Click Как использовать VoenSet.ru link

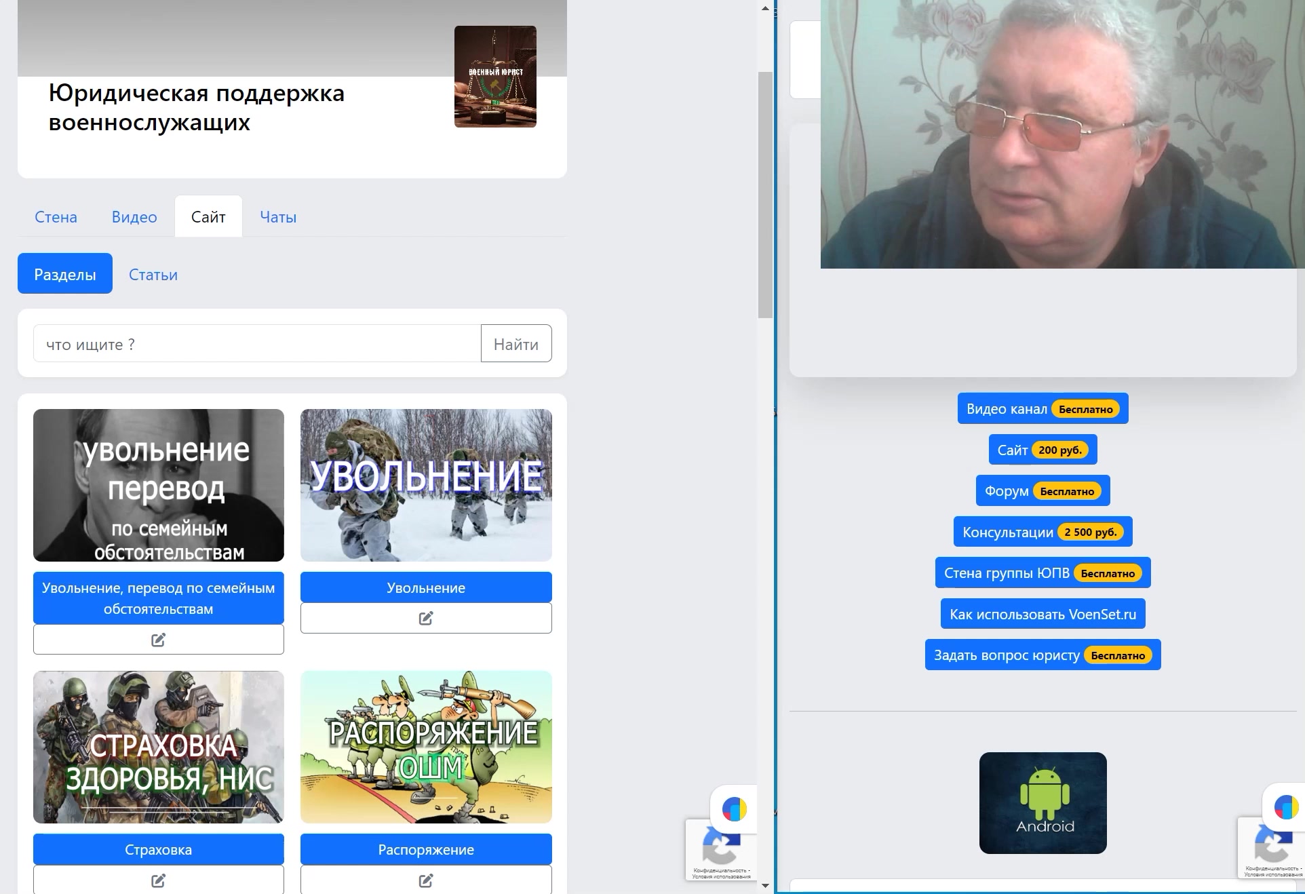pos(1043,614)
